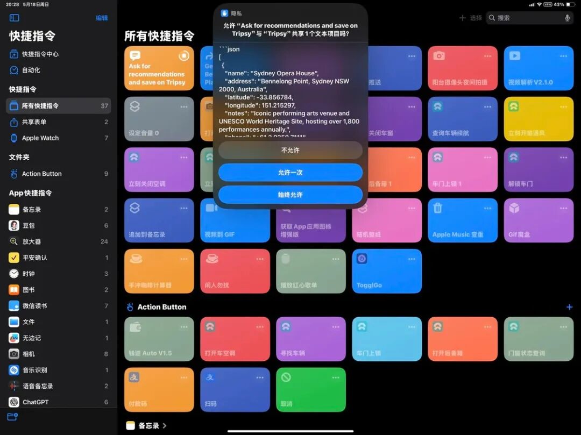Open more options on the 付款码 tile
Image resolution: width=581 pixels, height=435 pixels.
click(x=184, y=377)
